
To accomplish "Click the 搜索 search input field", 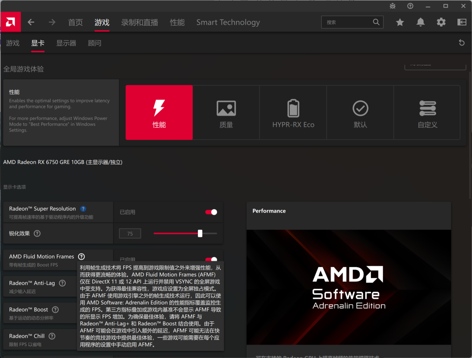I will [x=347, y=22].
